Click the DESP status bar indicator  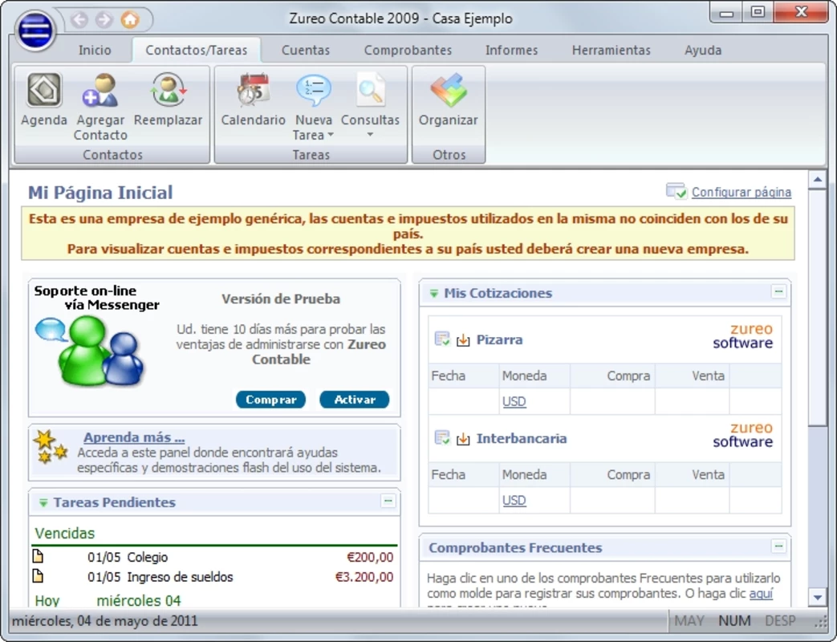(x=780, y=620)
